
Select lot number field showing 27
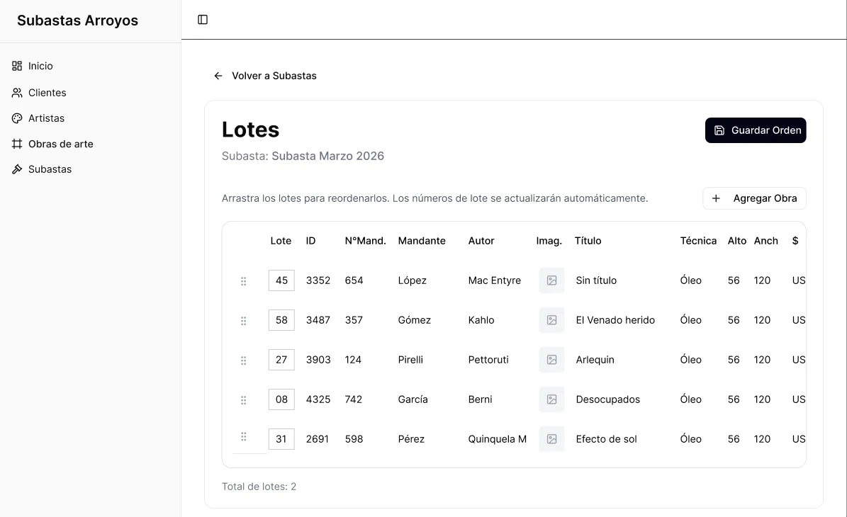coord(281,360)
